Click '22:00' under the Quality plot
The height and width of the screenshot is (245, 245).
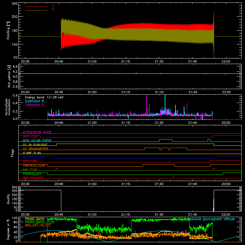pos(226,215)
